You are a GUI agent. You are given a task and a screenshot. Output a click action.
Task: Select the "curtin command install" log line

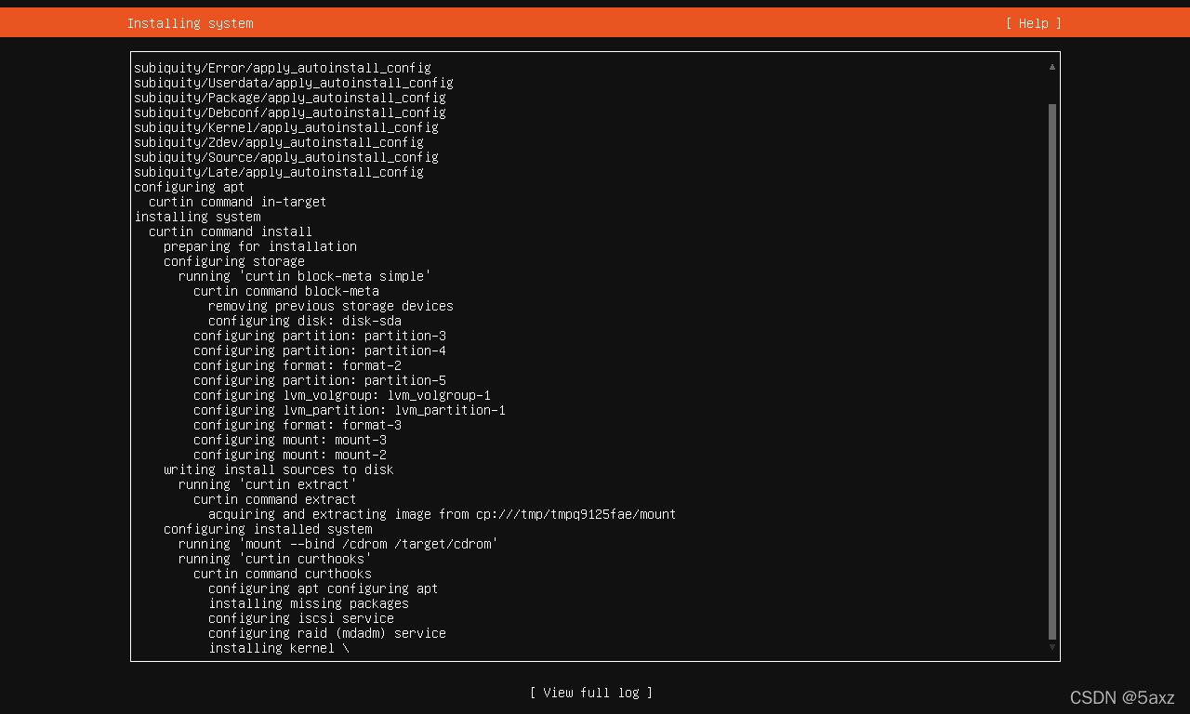(x=231, y=231)
